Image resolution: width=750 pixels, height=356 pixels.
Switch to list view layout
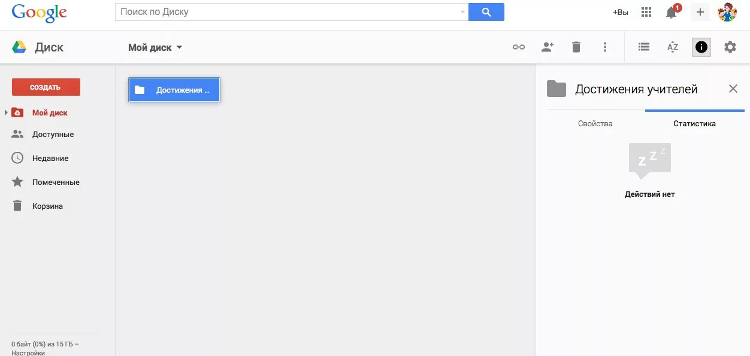[x=644, y=47]
